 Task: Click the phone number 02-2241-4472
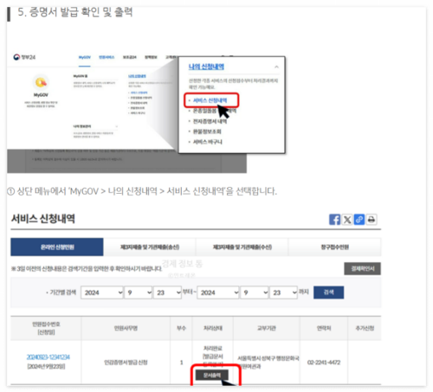324,363
